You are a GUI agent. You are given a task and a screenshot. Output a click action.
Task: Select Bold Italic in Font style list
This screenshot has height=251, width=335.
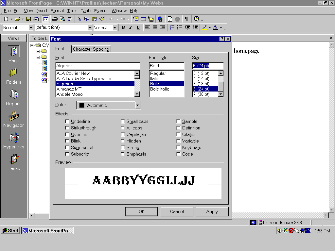(x=160, y=89)
